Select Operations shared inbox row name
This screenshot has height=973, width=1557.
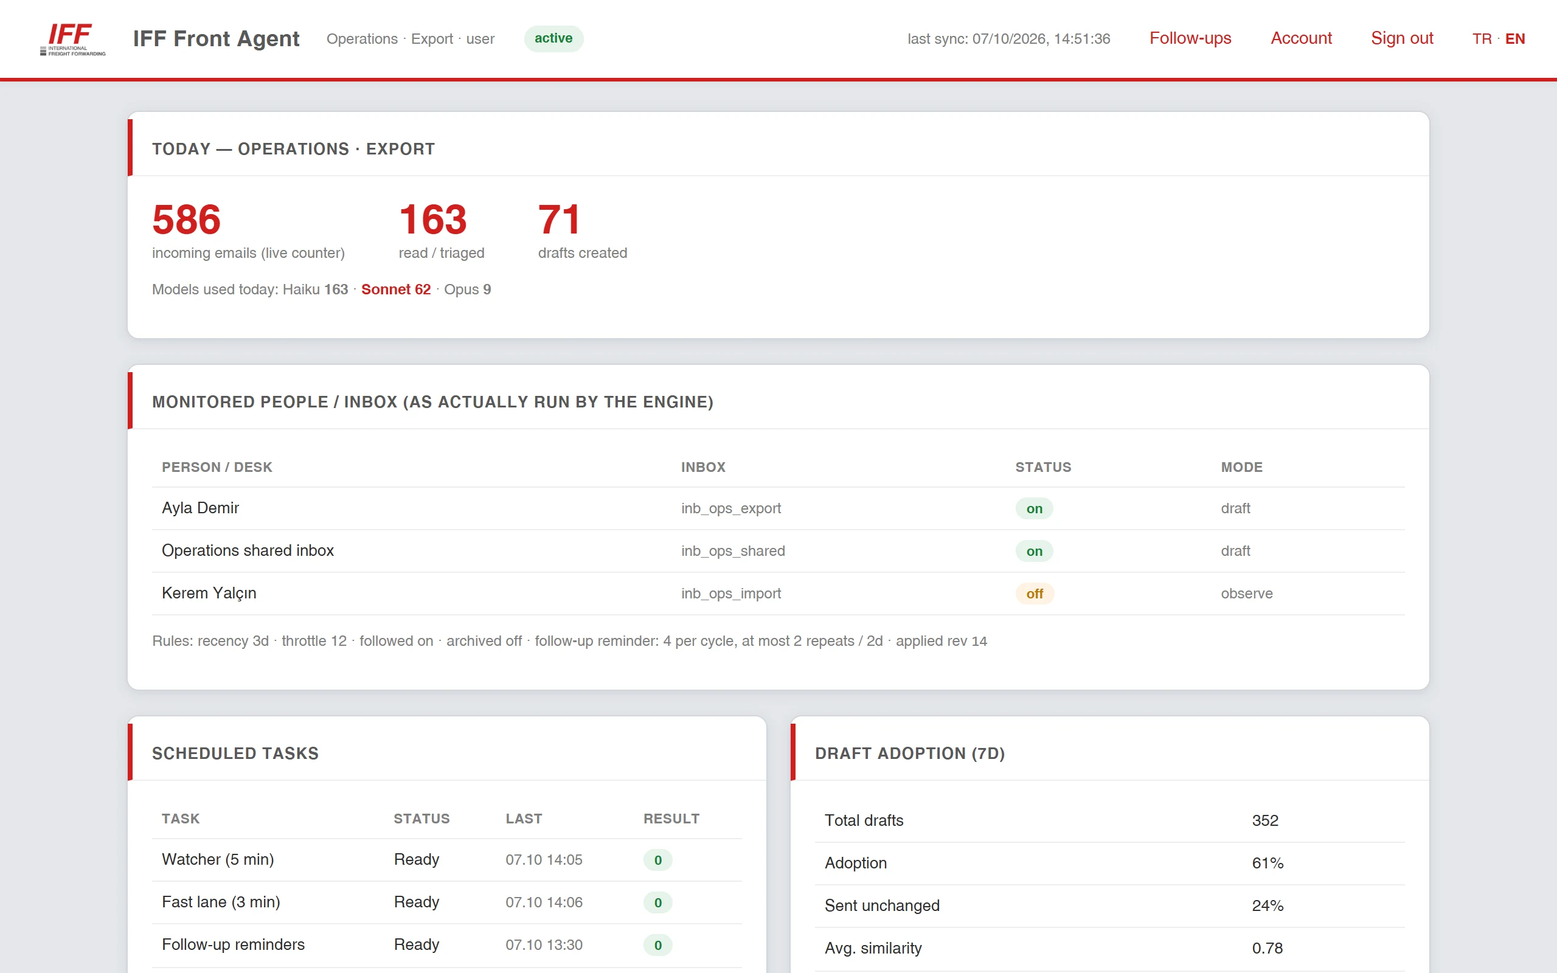coord(248,550)
